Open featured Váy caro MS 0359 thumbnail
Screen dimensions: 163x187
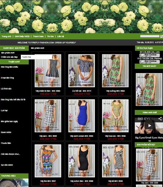point(149,165)
